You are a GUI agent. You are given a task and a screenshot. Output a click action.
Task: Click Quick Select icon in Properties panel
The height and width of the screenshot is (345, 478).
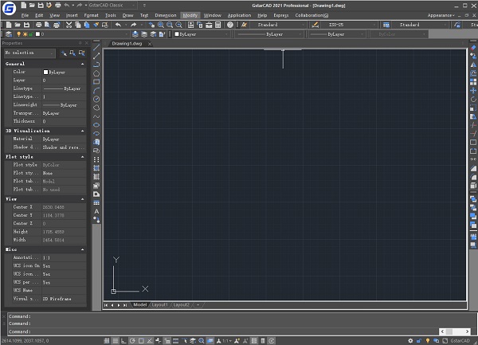[x=82, y=53]
